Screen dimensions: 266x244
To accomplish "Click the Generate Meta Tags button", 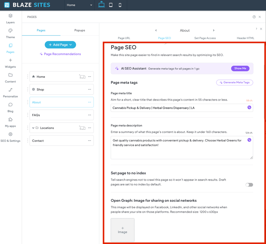I will [235, 82].
